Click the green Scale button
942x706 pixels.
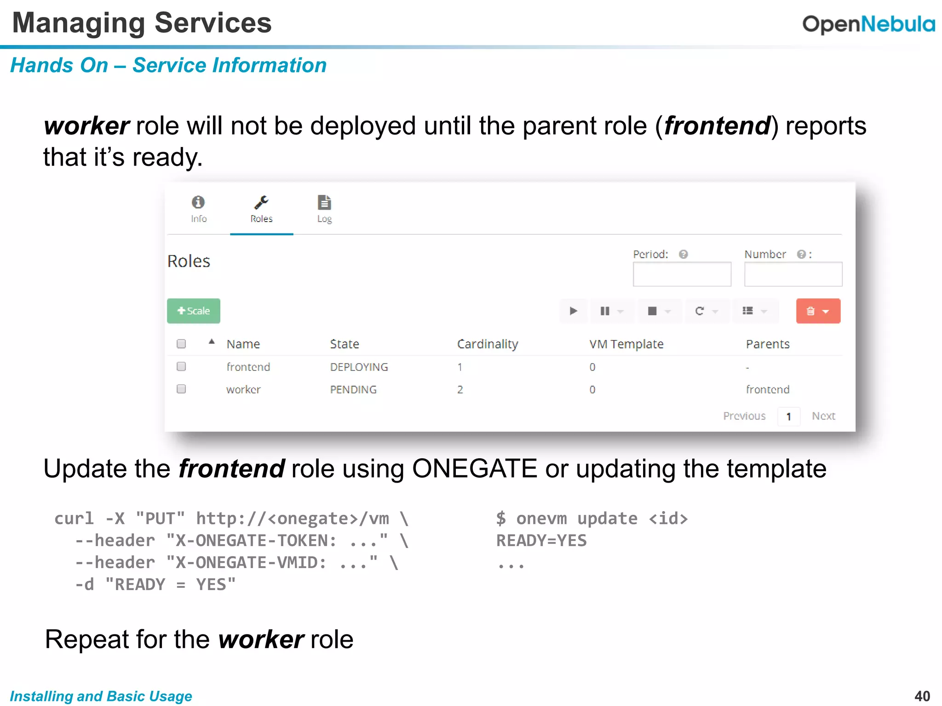click(x=194, y=311)
